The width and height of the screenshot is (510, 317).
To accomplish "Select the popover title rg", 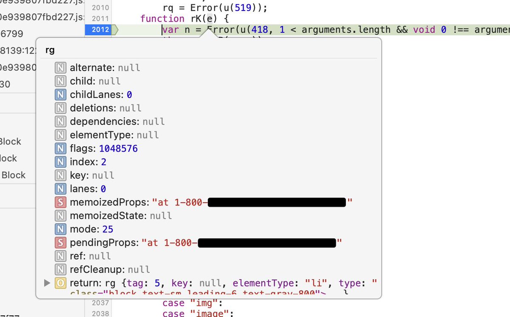I will [x=50, y=50].
